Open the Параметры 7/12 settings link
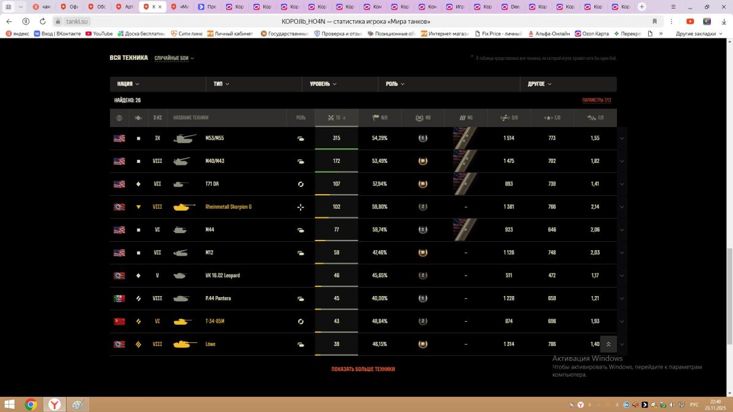The width and height of the screenshot is (733, 412). click(596, 100)
